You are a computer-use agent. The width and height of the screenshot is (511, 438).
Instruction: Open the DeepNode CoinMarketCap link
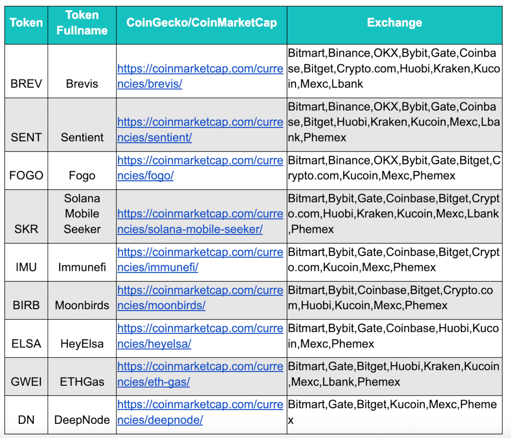tap(200, 405)
